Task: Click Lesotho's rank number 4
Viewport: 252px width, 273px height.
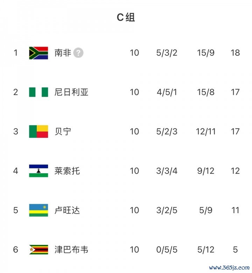Action: (x=15, y=171)
